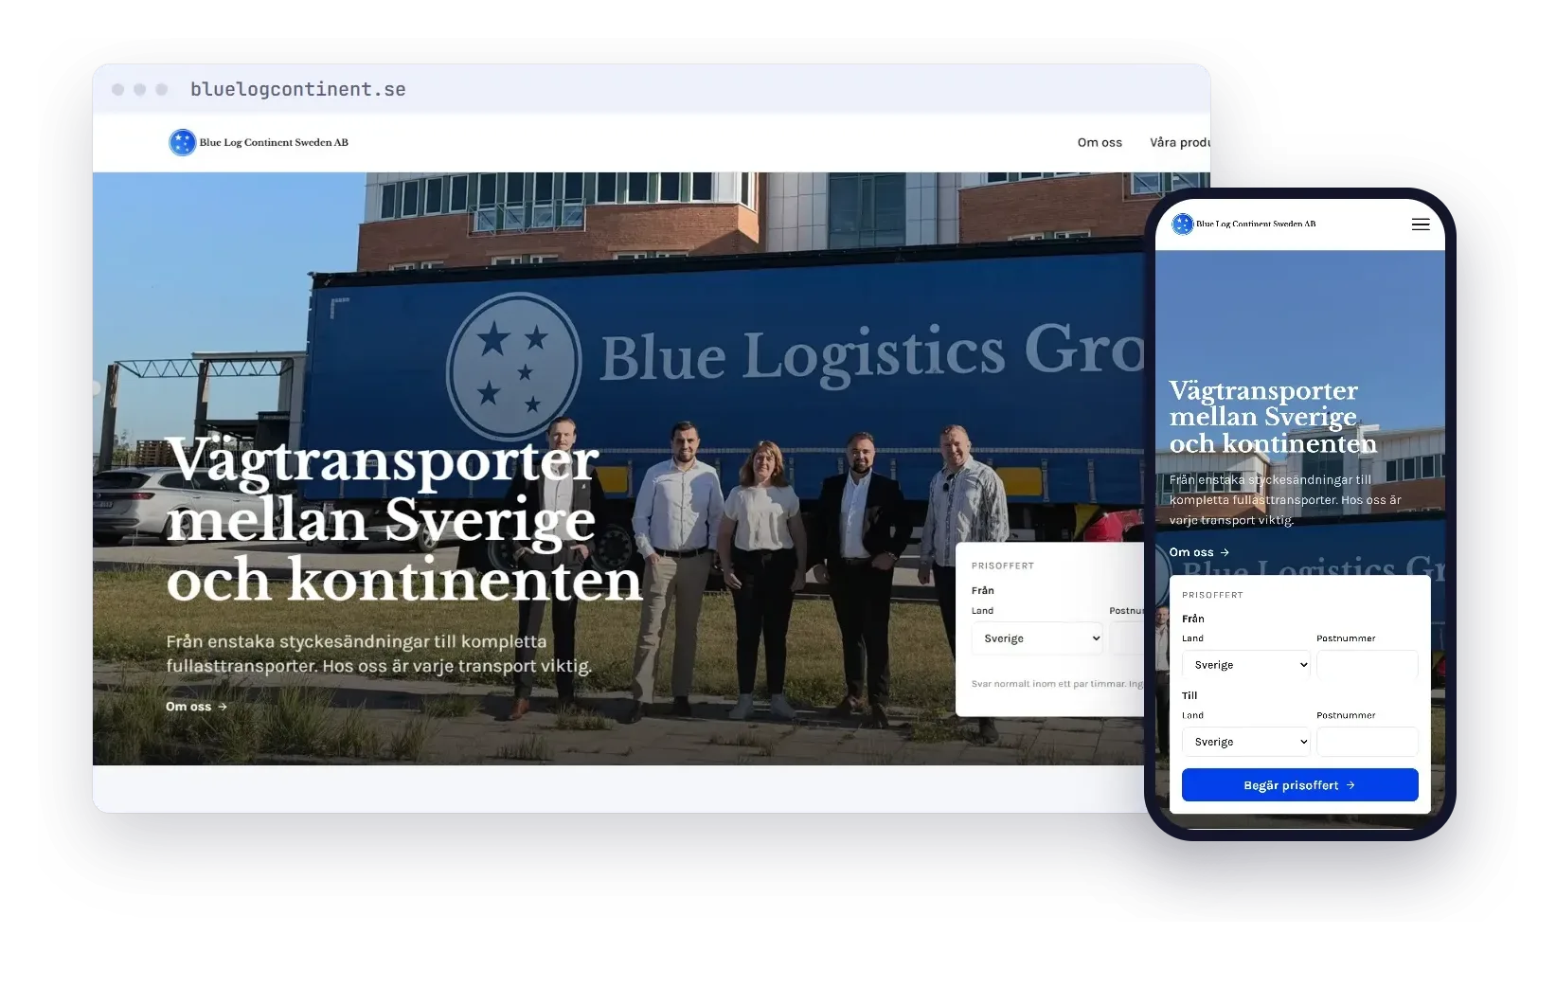Open the hamburger menu on the mobile view
The height and width of the screenshot is (988, 1556).
pyautogui.click(x=1421, y=225)
